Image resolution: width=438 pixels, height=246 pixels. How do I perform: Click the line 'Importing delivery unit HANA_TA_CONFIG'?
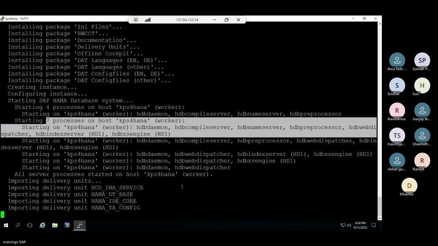coord(74,208)
